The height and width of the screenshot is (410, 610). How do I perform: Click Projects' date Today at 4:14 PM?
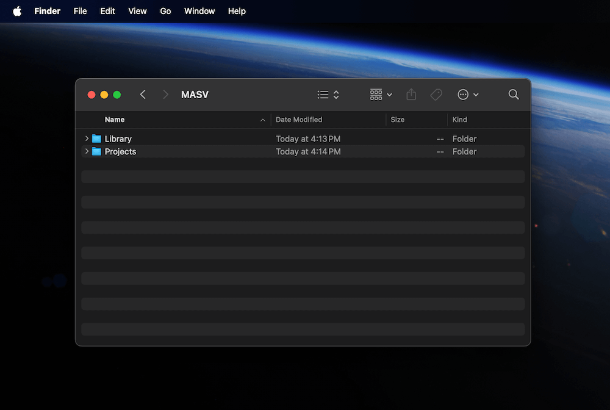308,152
